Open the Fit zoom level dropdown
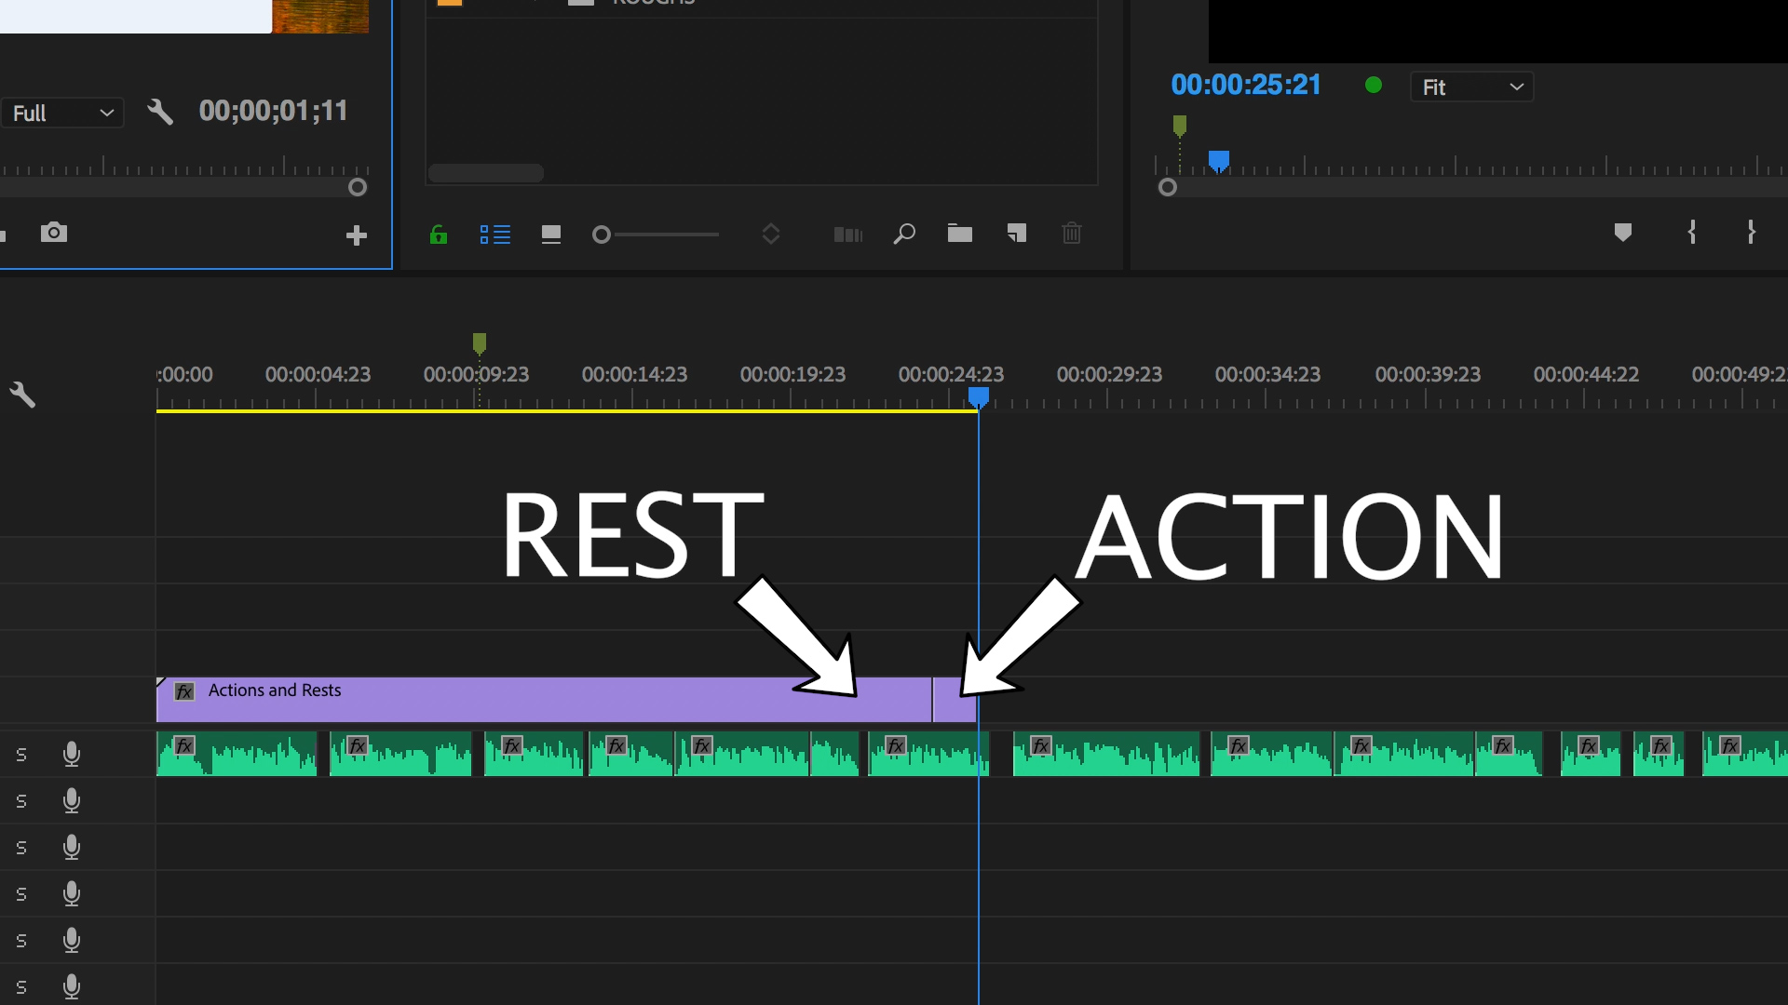 click(1471, 87)
